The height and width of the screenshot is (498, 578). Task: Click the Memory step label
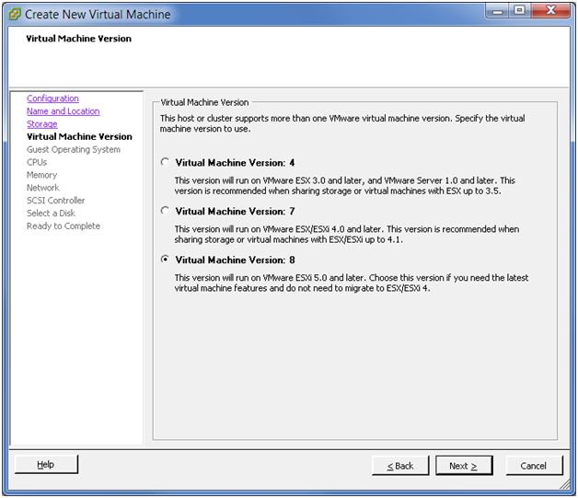pos(41,175)
